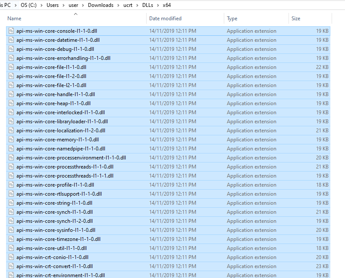
Task: Click the 23 KB size of crt-convert dll
Action: pos(322,266)
